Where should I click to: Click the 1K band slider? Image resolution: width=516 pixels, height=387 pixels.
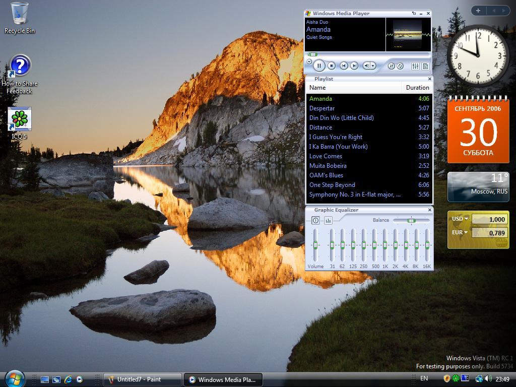pos(385,245)
